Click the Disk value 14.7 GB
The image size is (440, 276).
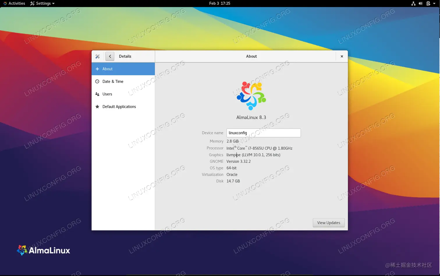click(233, 181)
